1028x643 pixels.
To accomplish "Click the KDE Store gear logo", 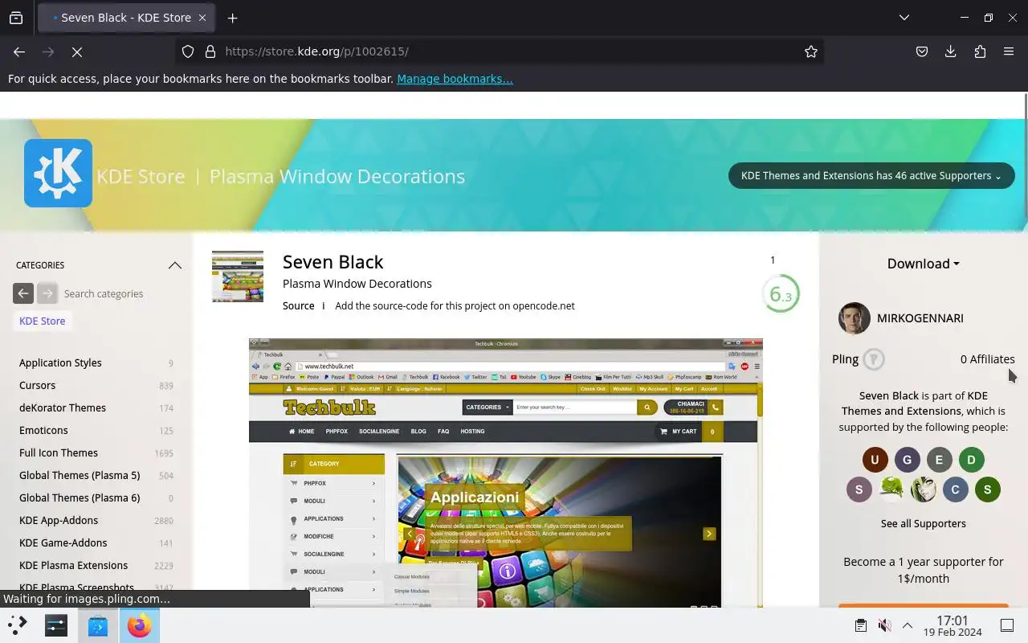I will pyautogui.click(x=58, y=173).
